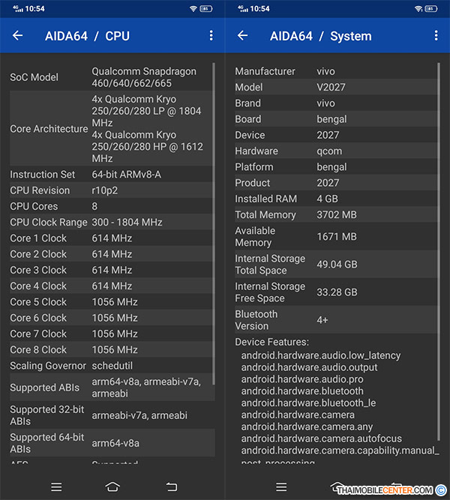
Task: Select Platform bengal row
Action: pyautogui.click(x=336, y=166)
